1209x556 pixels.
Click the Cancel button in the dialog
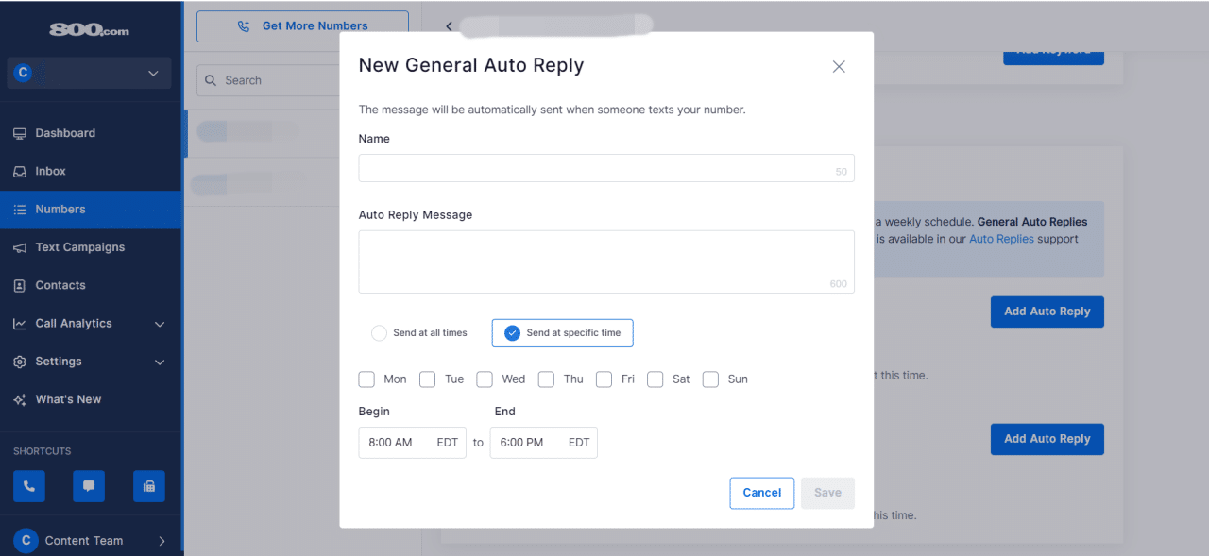click(x=761, y=492)
